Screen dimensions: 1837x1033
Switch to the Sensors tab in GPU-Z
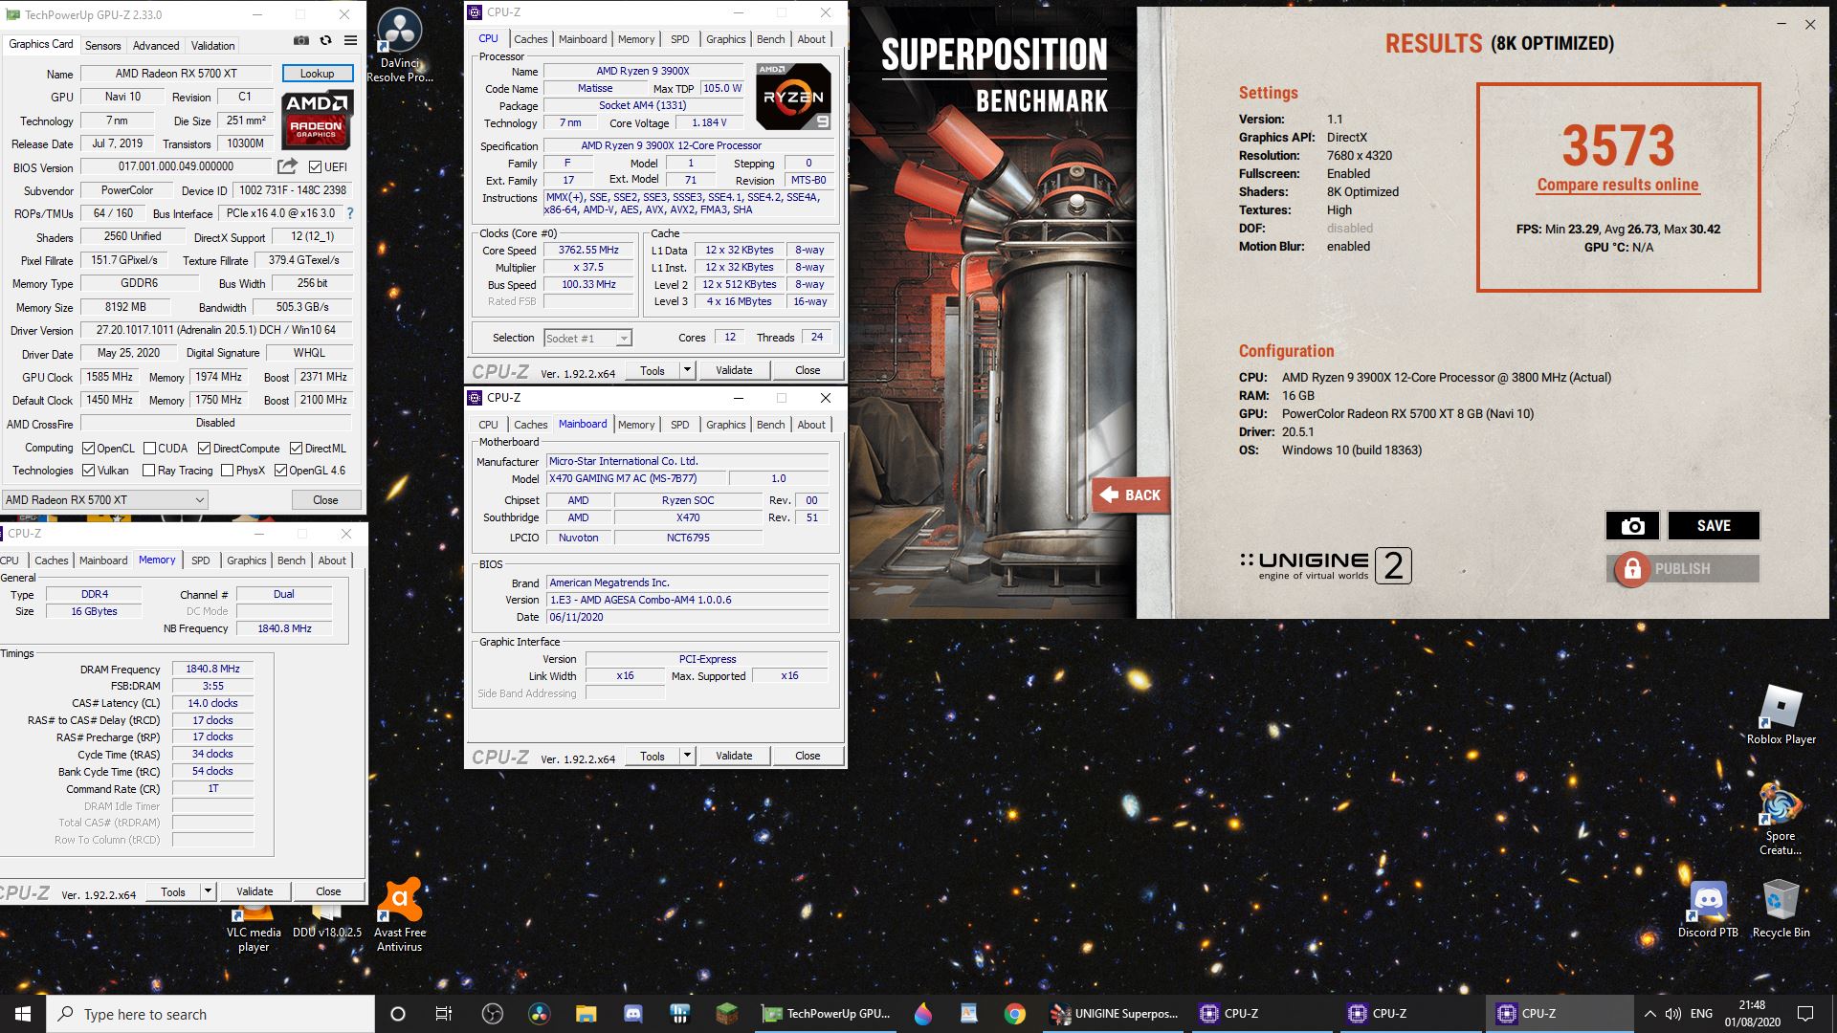click(x=102, y=45)
